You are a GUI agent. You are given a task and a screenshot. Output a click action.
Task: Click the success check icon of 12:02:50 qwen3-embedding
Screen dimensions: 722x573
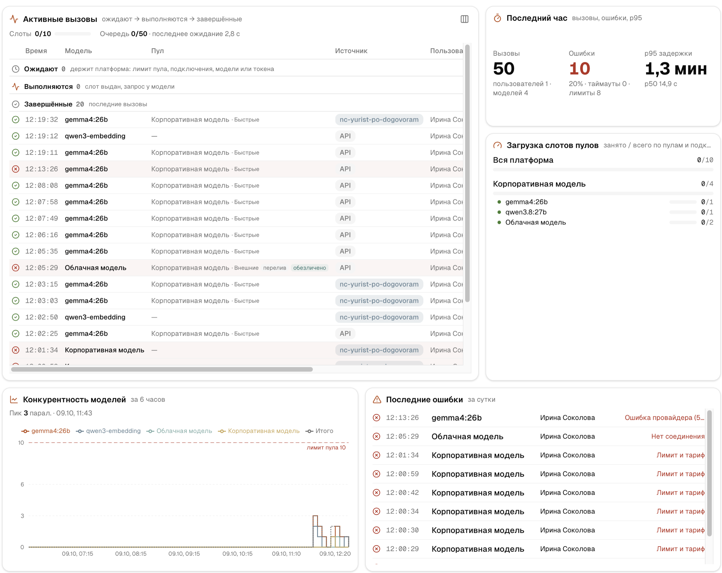point(15,317)
